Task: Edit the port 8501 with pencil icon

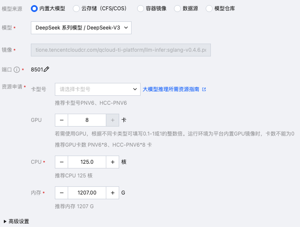Action: point(46,69)
